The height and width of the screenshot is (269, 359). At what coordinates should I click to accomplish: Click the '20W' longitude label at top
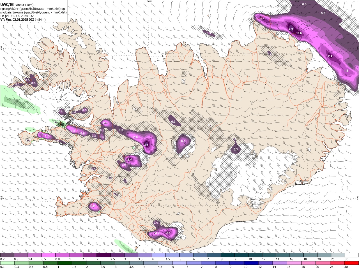[x=149, y=1]
